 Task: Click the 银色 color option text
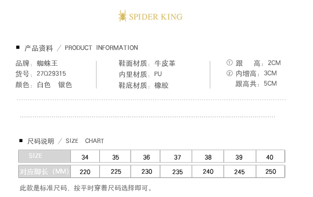pyautogui.click(x=65, y=85)
